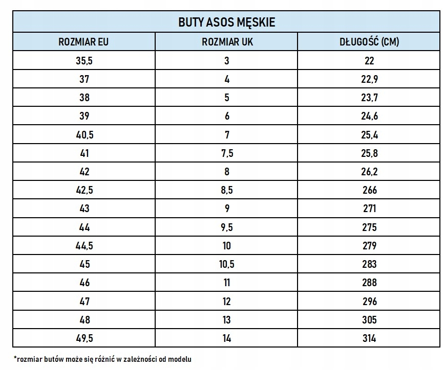The image size is (444, 370).
Task: Click UK size 8,5 cell
Action: [226, 190]
